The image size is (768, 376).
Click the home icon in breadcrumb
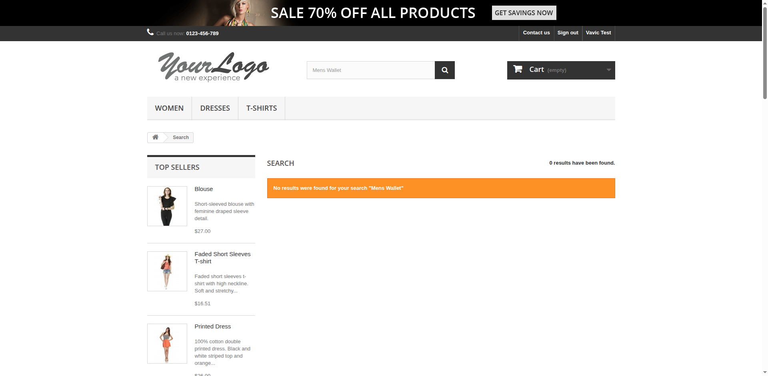(155, 137)
